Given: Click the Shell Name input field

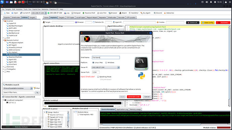Looking at the screenshot, I should 106,58.
